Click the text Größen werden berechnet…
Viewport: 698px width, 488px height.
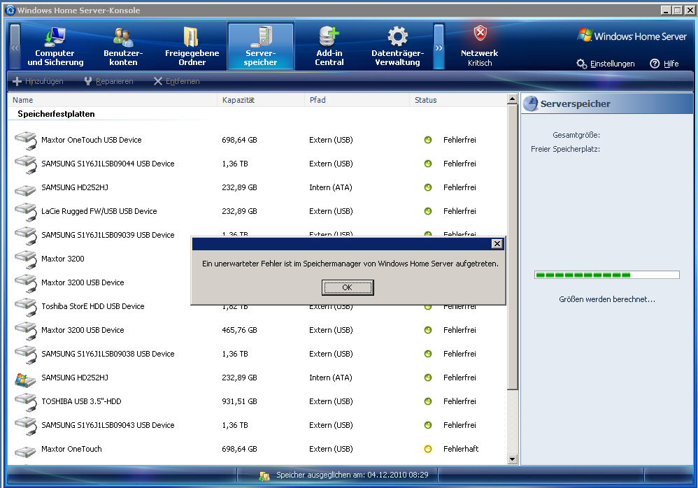click(607, 299)
